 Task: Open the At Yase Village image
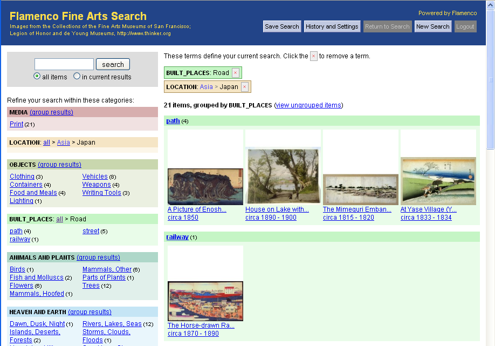pyautogui.click(x=438, y=181)
